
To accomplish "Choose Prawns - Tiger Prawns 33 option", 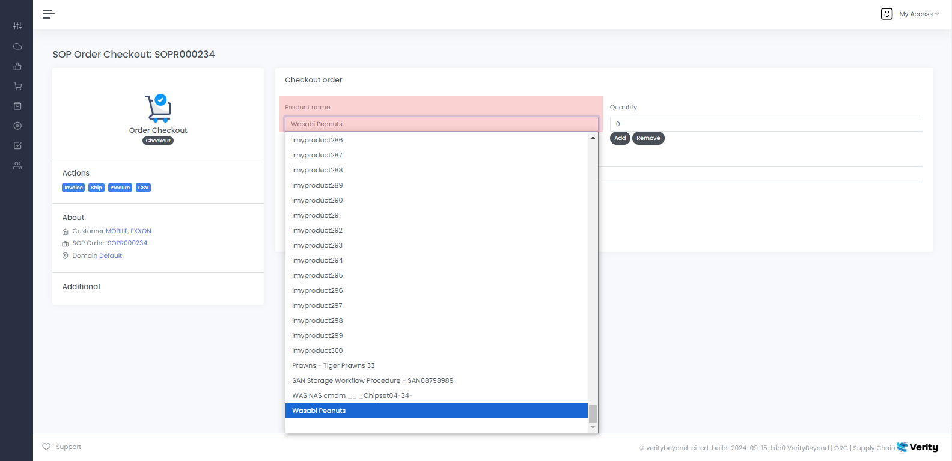I will click(333, 365).
